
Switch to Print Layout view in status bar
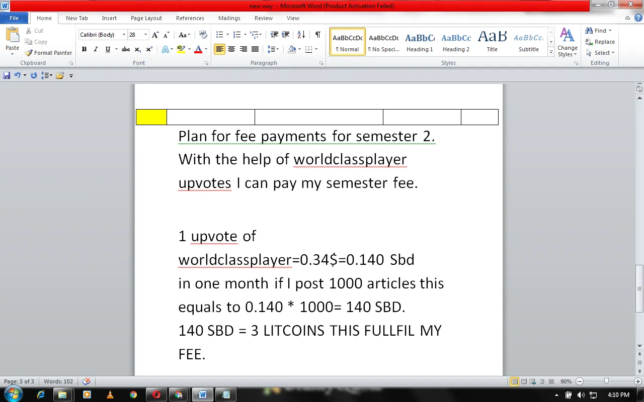click(x=514, y=381)
